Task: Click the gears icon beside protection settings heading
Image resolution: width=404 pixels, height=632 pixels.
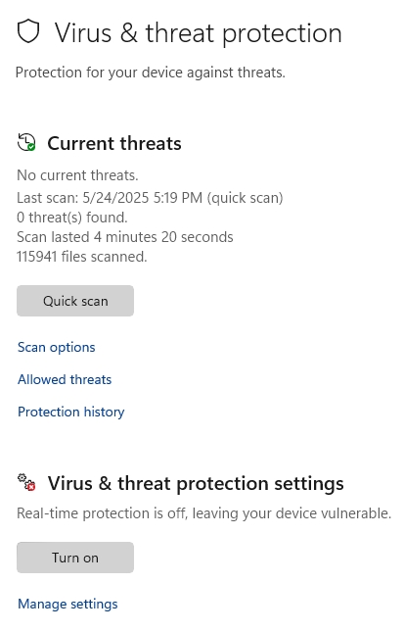Action: pyautogui.click(x=26, y=482)
